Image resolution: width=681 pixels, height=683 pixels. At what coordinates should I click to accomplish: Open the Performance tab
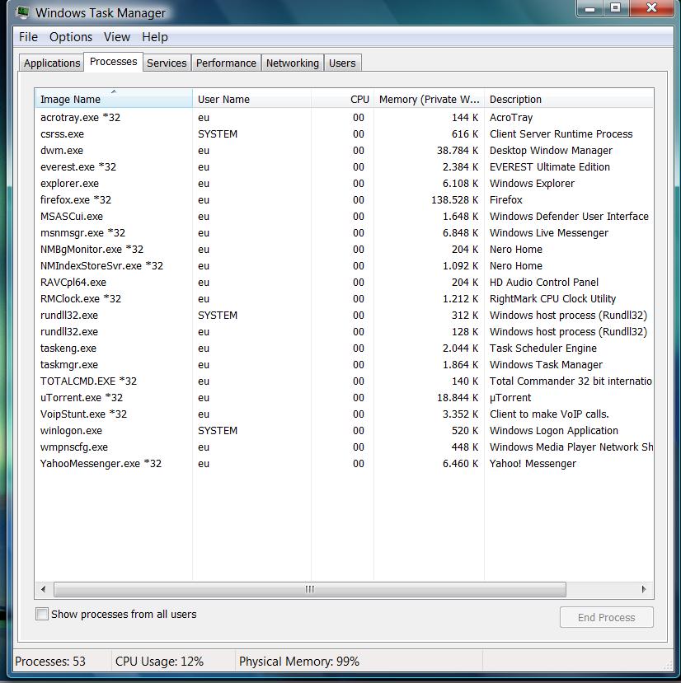pyautogui.click(x=226, y=63)
